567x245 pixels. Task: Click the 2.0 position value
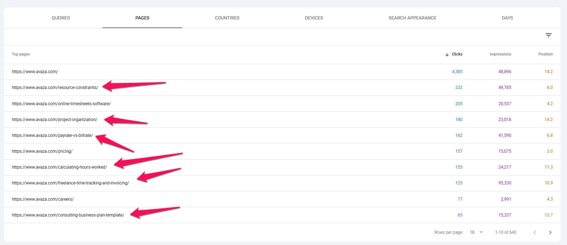(550, 151)
